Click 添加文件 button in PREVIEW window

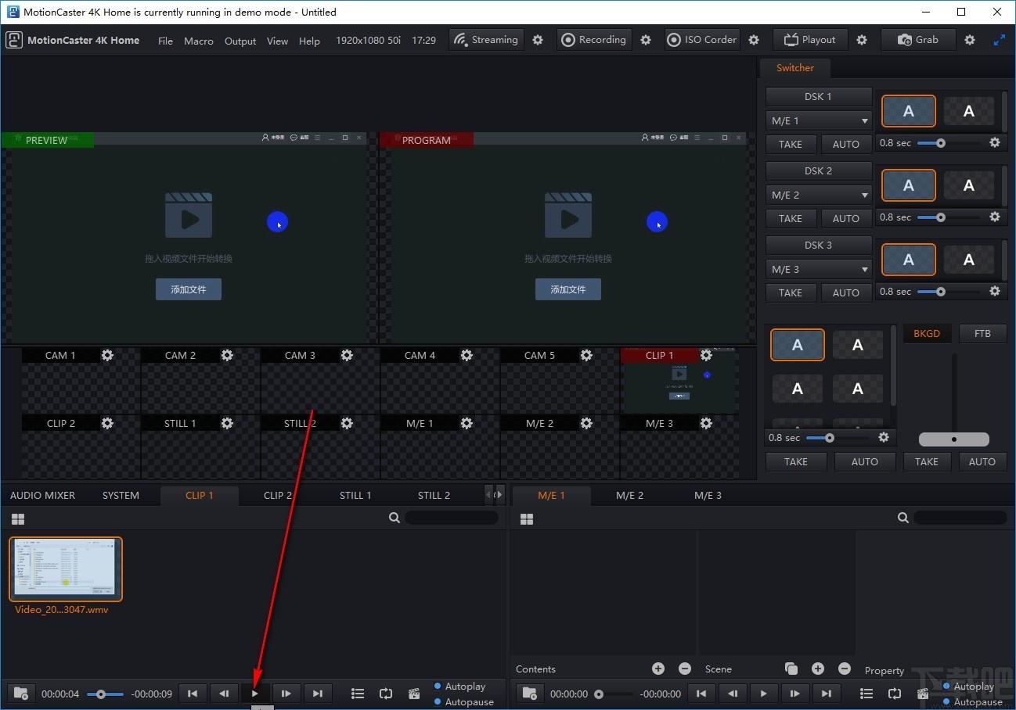coord(189,289)
